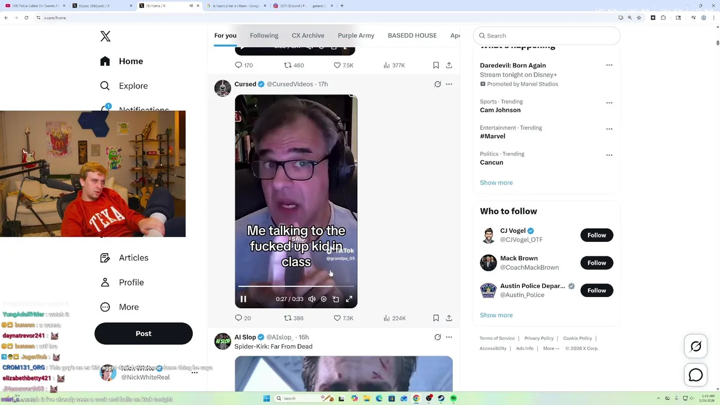Toggle picture-in-picture on the video
Screen dimensions: 720x405
point(336,299)
